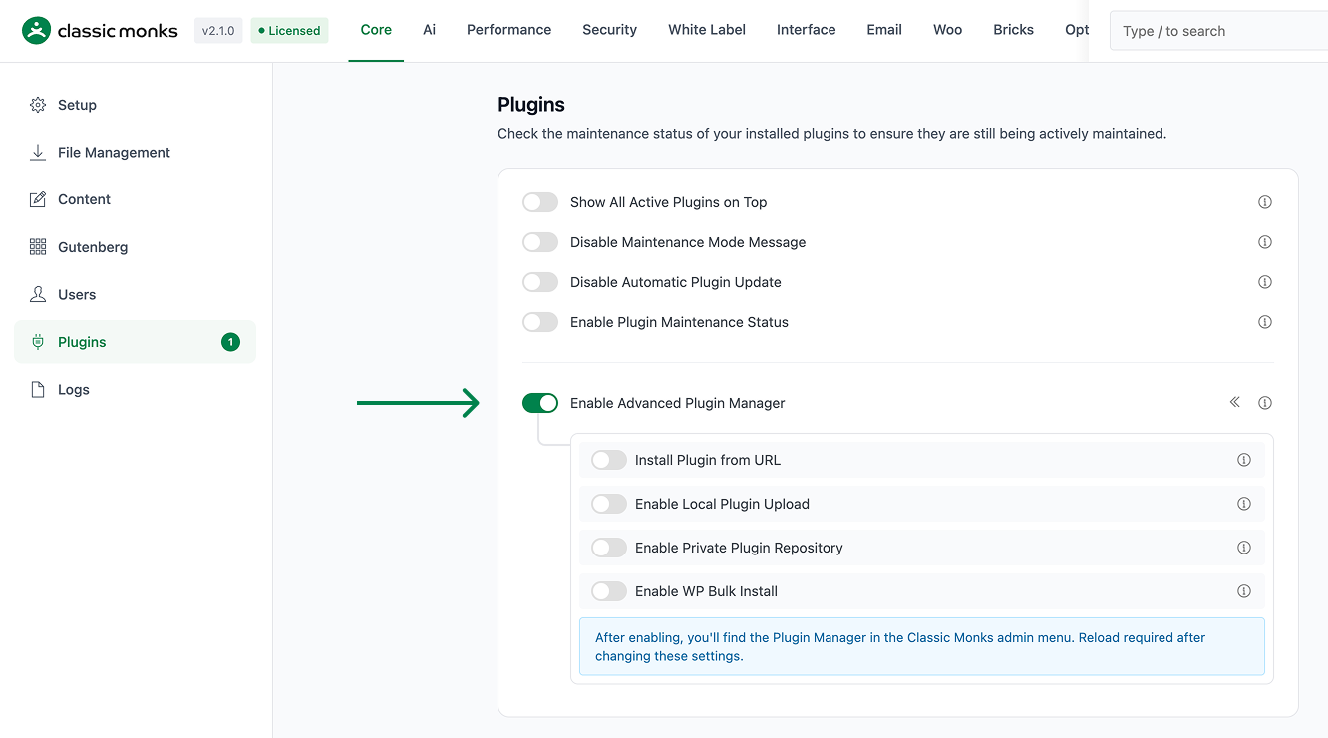Toggle Show All Active Plugins on Top
Image resolution: width=1328 pixels, height=738 pixels.
[x=540, y=202]
